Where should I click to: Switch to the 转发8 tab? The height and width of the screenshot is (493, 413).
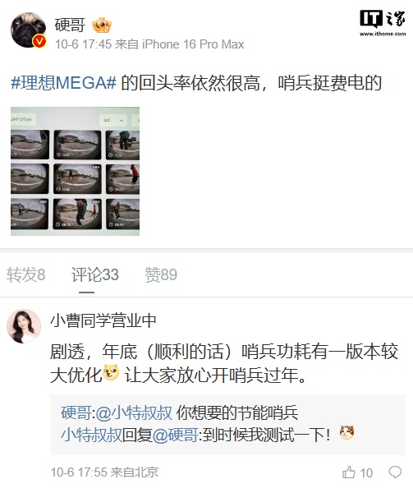26,274
